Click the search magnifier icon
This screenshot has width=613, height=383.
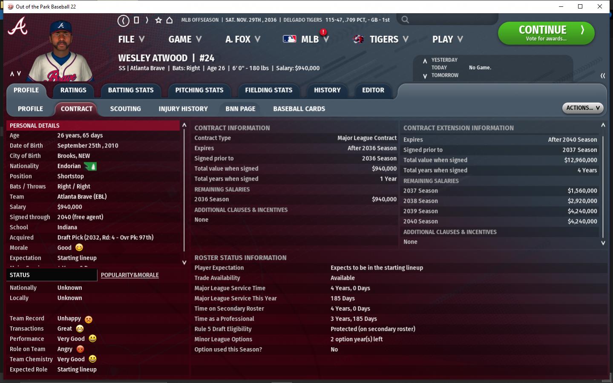click(x=405, y=20)
